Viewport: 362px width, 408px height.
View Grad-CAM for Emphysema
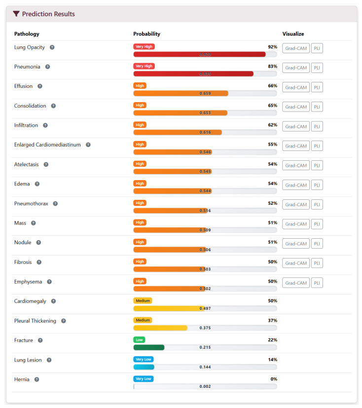coord(296,283)
